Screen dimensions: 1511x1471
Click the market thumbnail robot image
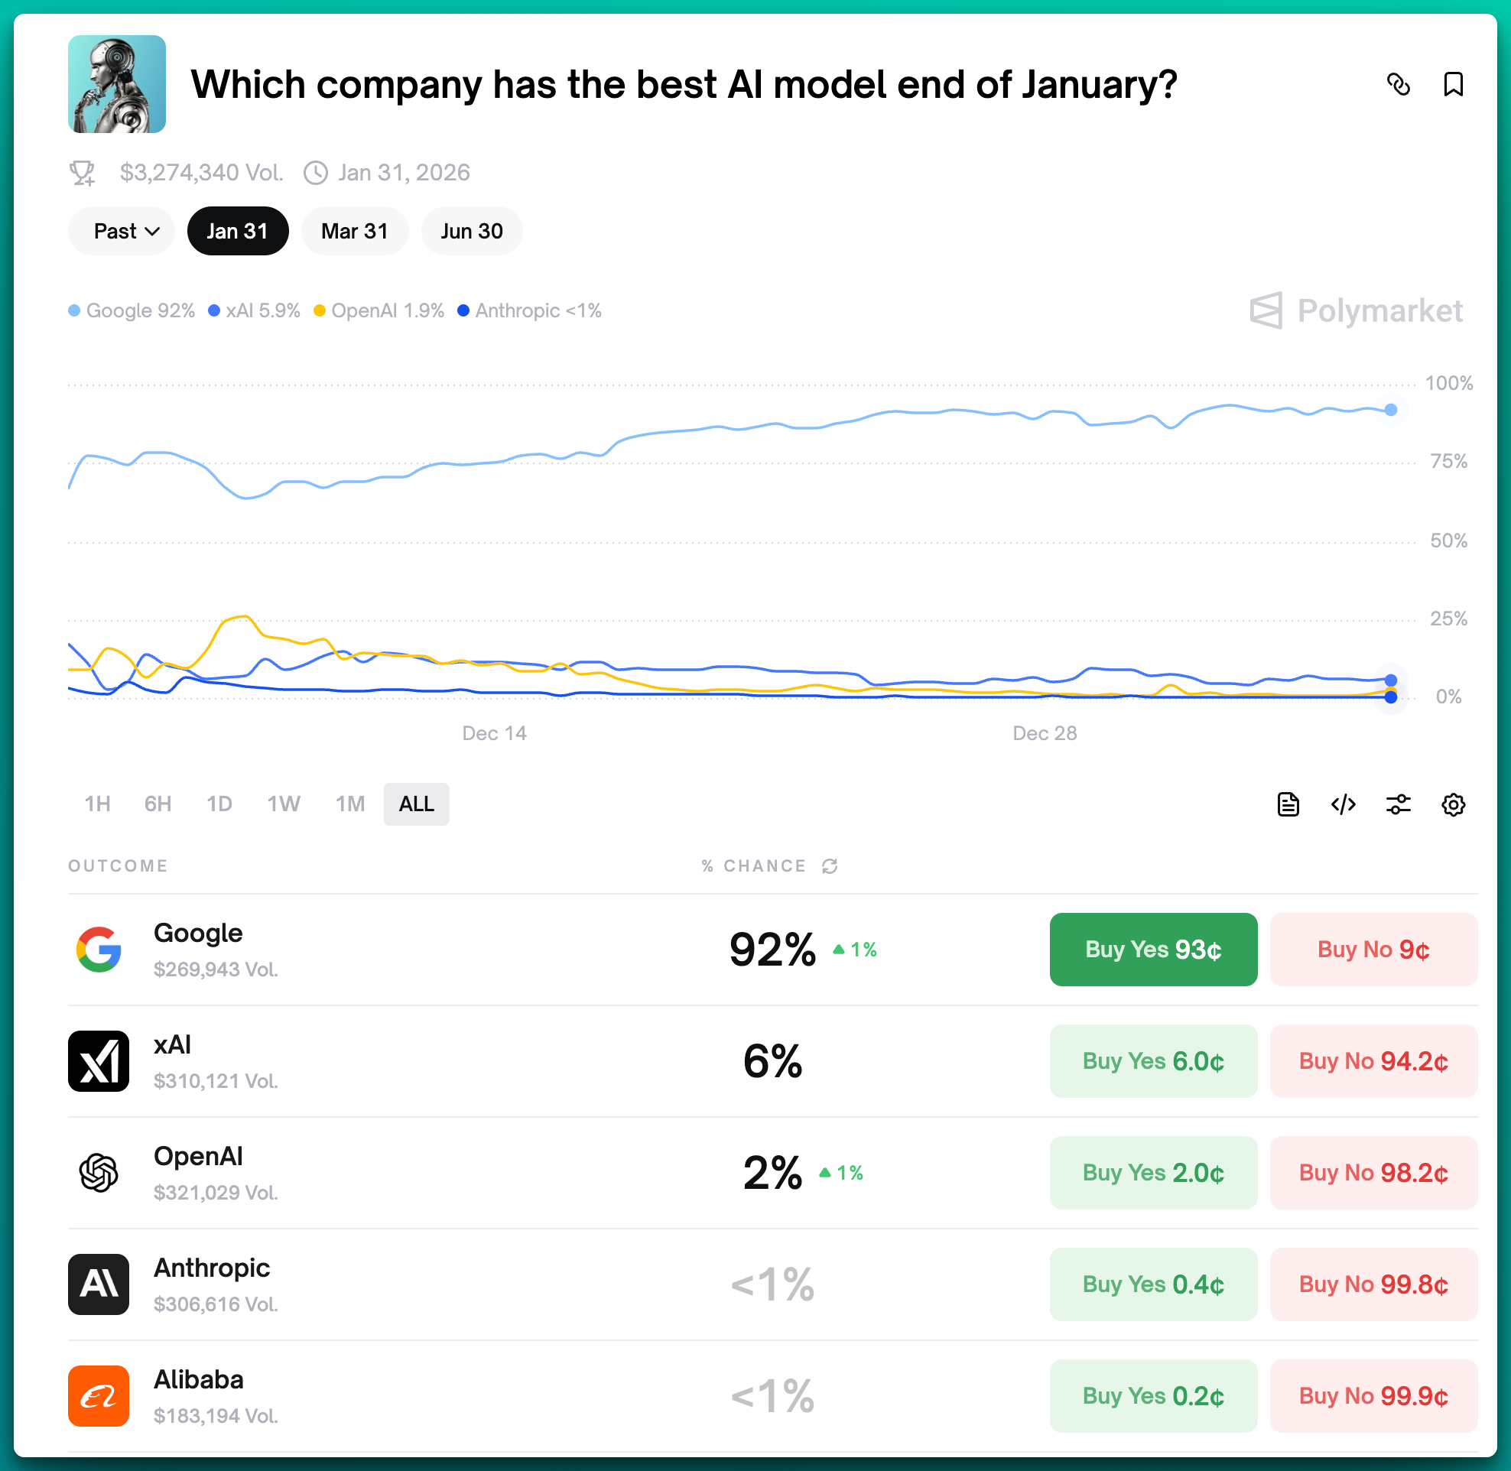(117, 84)
